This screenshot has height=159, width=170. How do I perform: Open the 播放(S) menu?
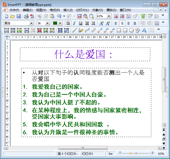tap(111, 10)
